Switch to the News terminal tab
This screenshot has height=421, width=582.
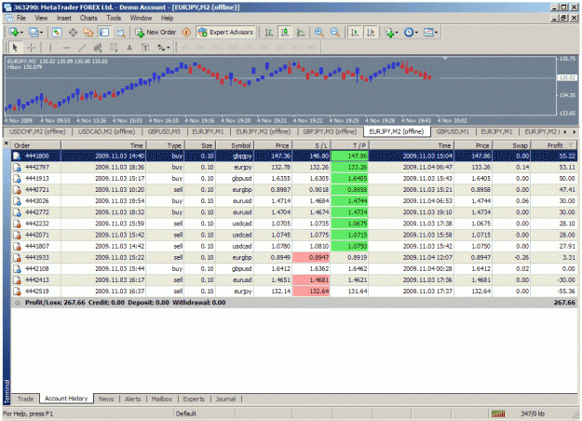point(106,399)
